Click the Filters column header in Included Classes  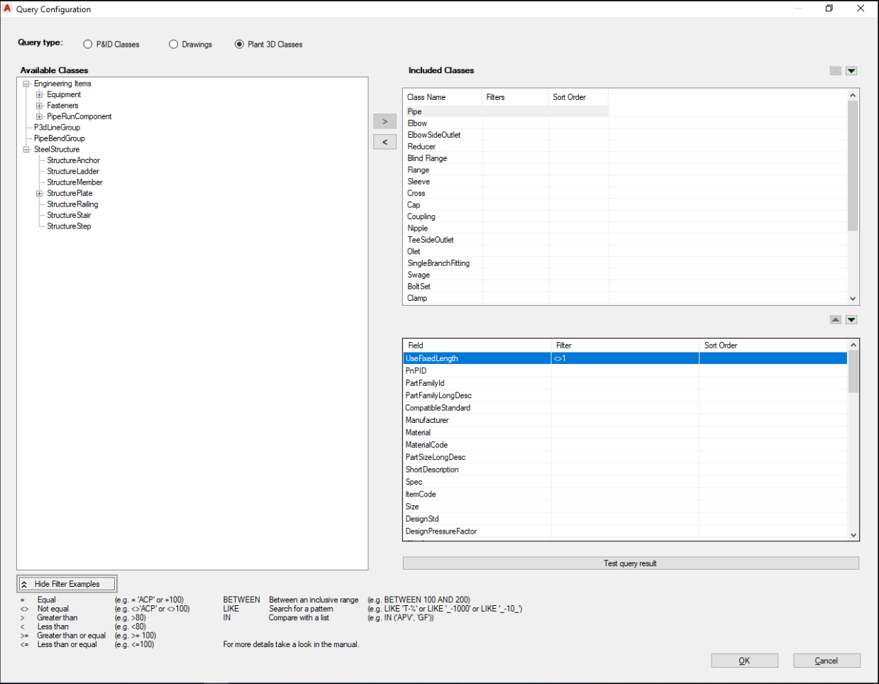(516, 97)
